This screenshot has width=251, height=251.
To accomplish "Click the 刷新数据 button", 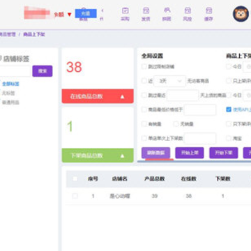I will point(155,153).
